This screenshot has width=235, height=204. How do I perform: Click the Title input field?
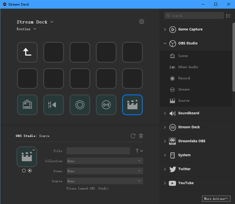pos(98,151)
